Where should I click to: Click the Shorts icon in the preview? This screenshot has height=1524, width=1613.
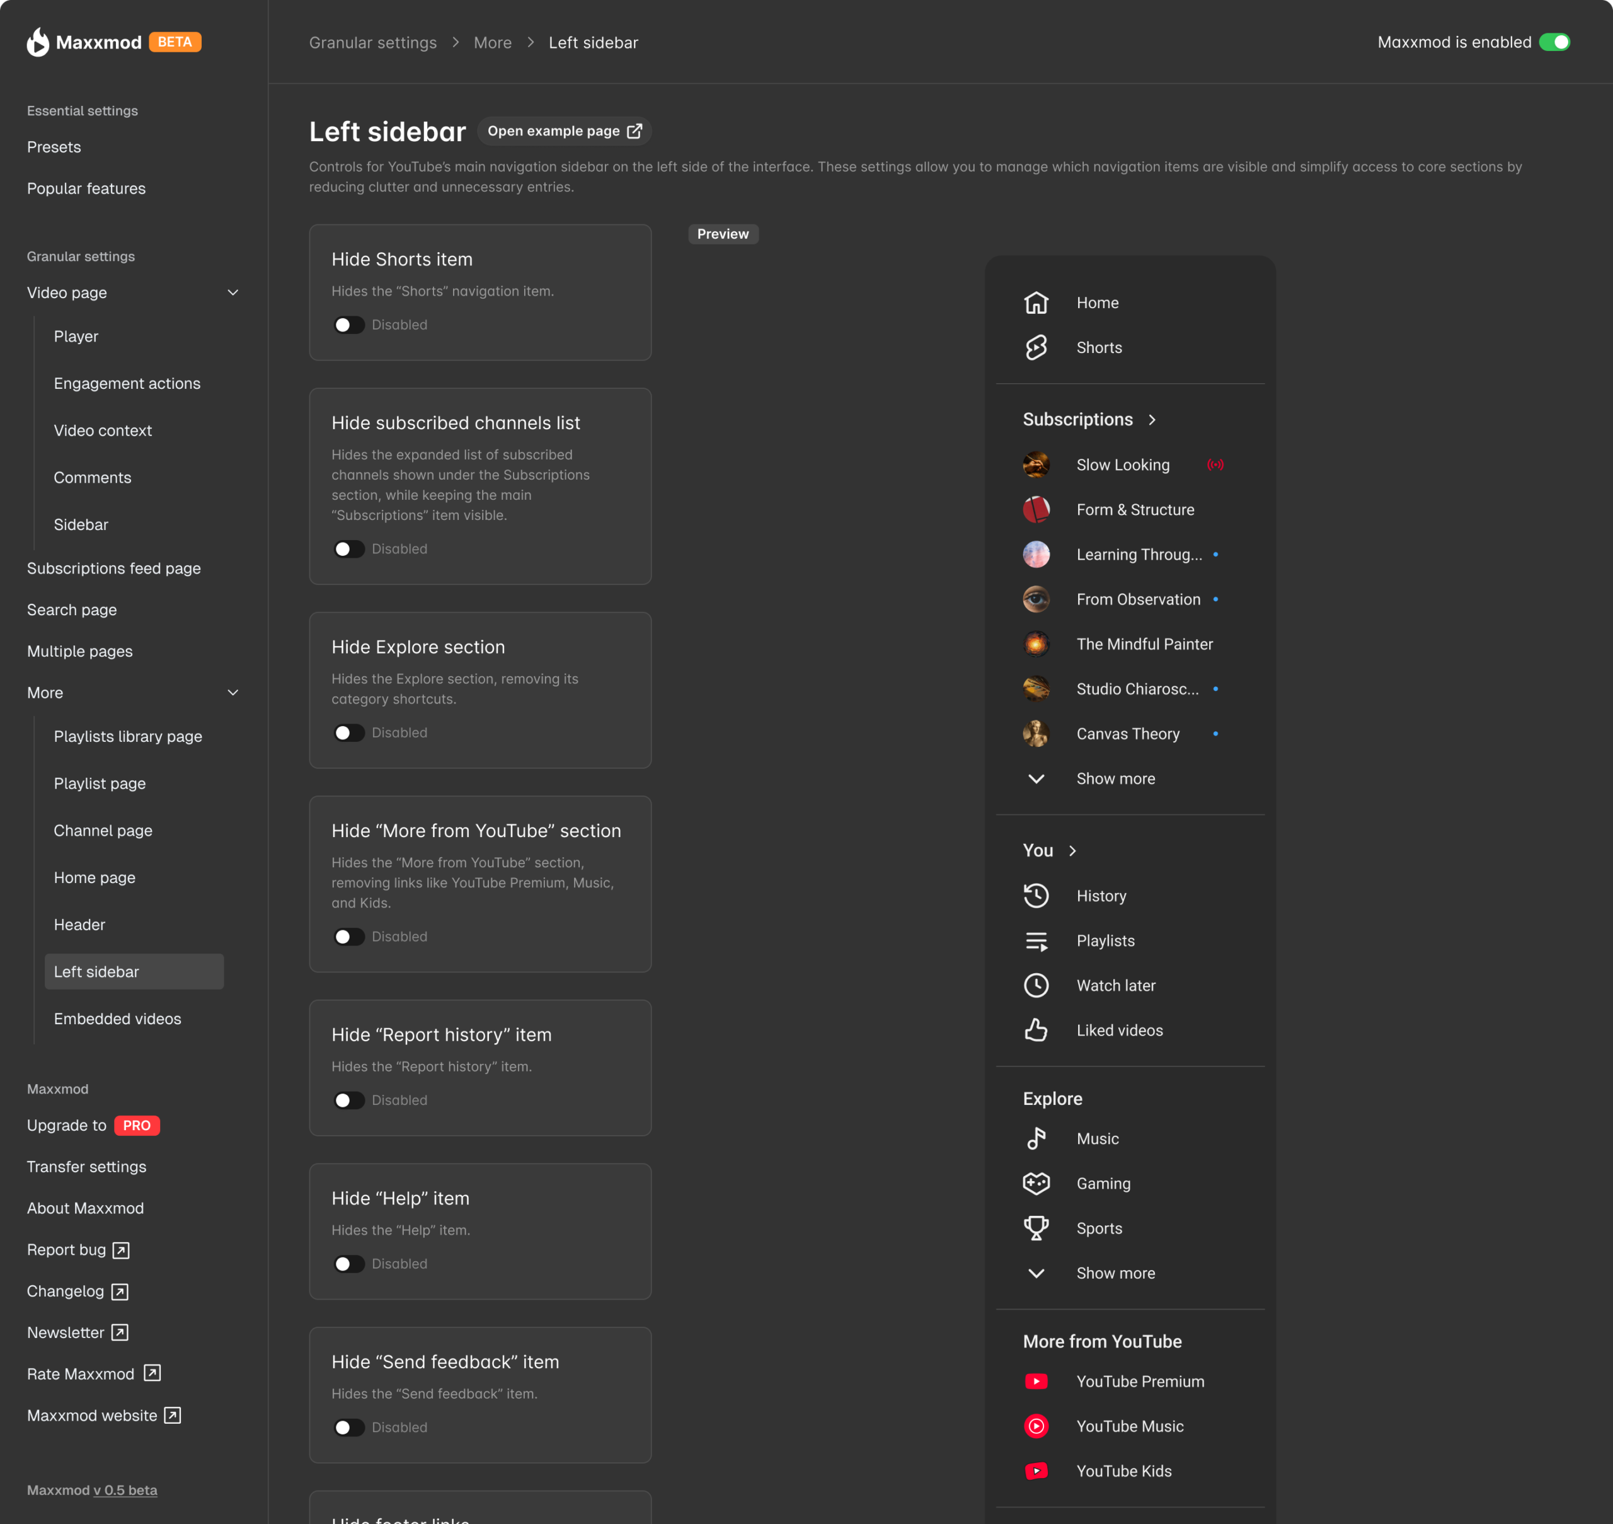point(1037,347)
